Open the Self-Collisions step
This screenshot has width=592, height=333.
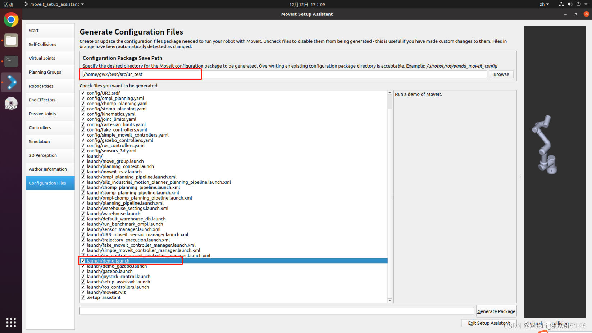coord(50,45)
